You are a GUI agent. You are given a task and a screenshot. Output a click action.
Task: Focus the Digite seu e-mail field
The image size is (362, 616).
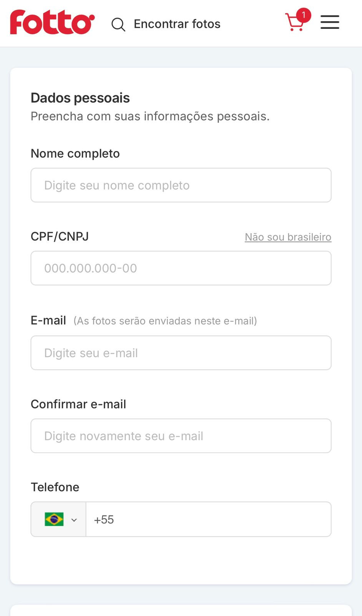pos(181,353)
